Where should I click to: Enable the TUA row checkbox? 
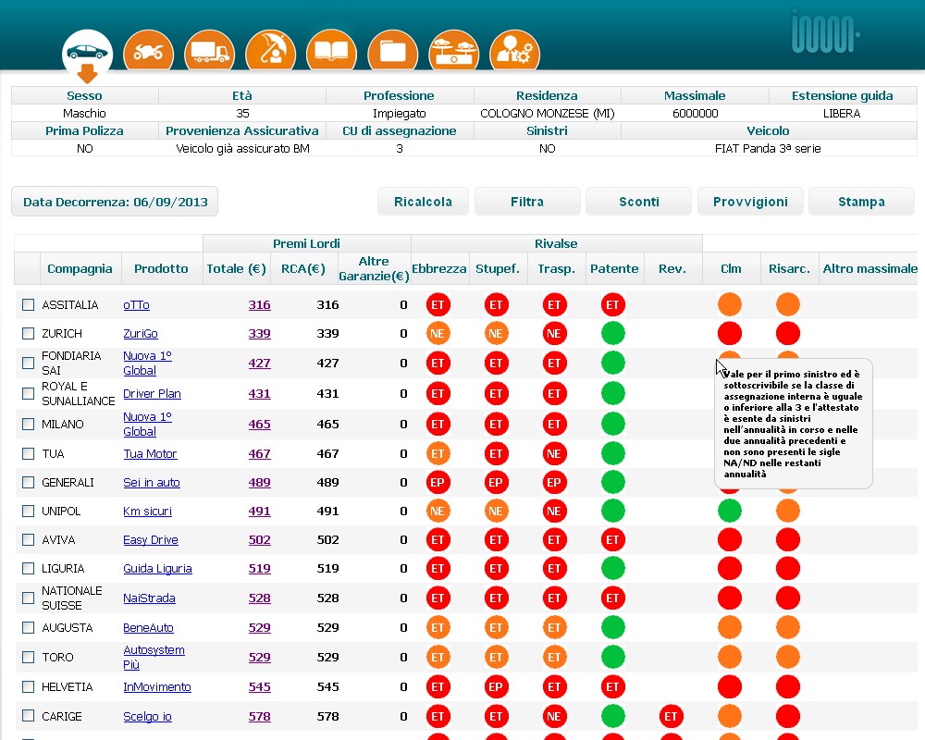28,453
